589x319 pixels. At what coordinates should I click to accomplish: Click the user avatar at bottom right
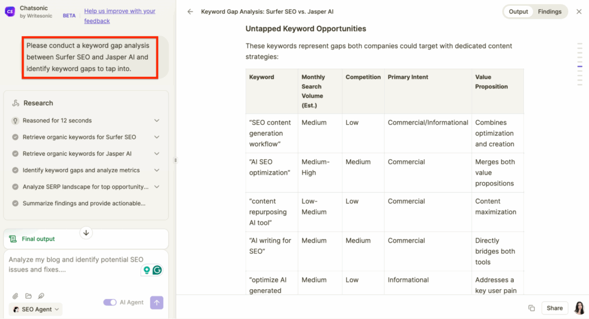point(580,308)
